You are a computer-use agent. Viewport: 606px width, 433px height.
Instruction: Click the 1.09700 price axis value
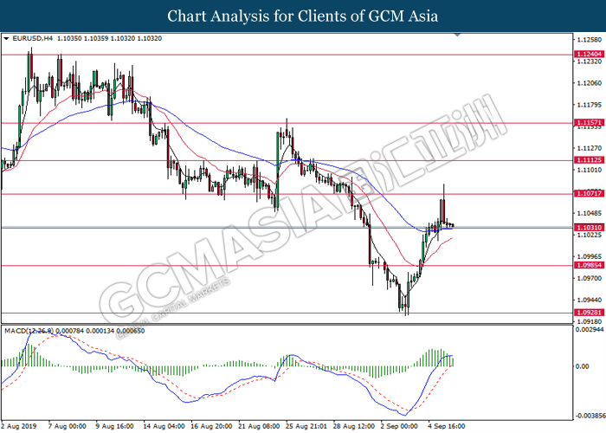590,278
